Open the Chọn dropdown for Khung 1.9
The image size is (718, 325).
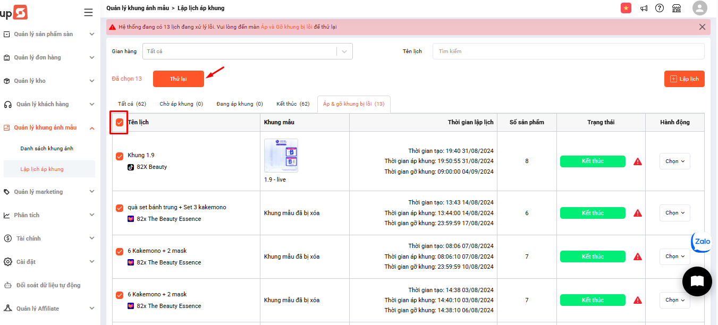coord(674,161)
